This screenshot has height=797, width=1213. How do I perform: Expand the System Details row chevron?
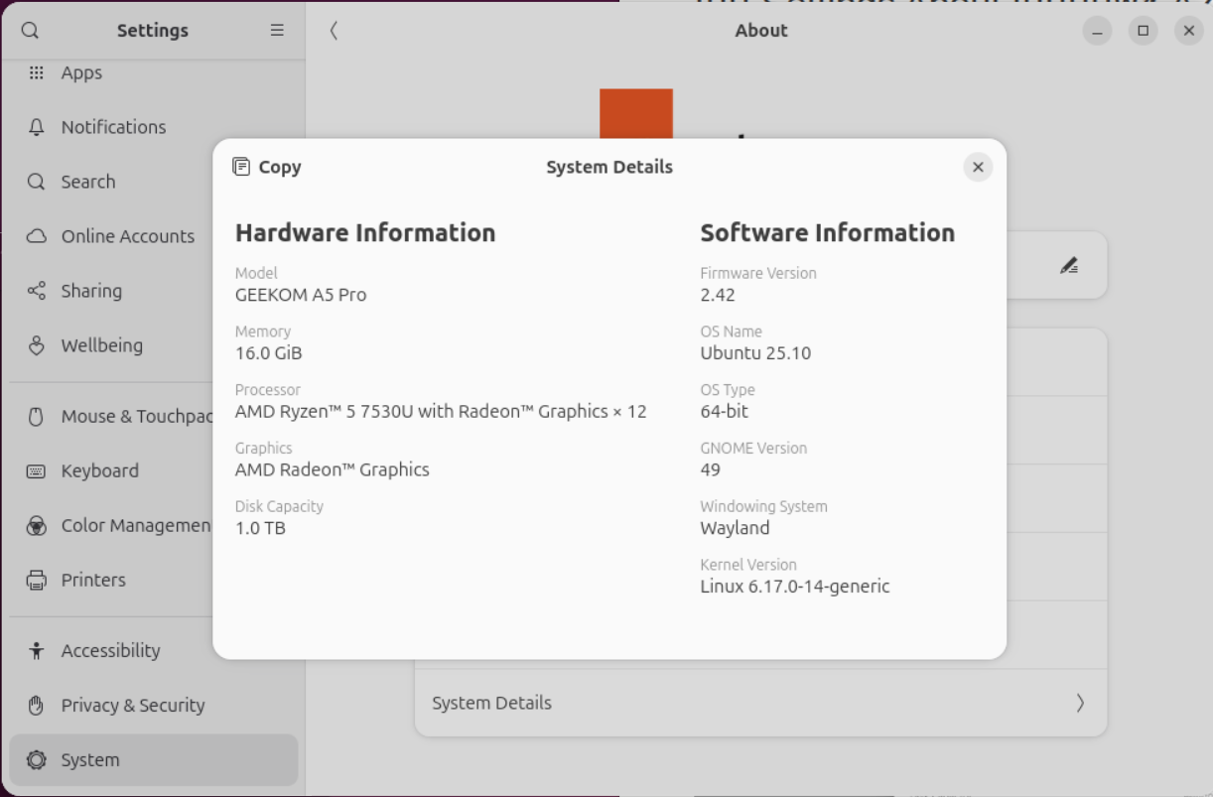pyautogui.click(x=1080, y=703)
